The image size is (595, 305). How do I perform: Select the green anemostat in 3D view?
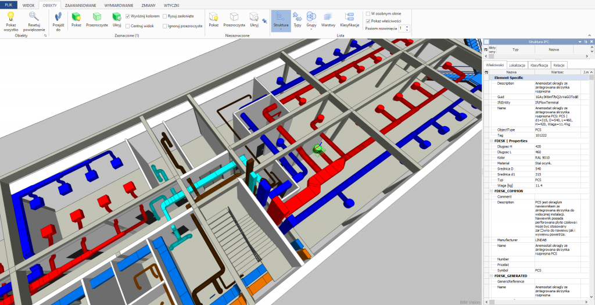(318, 150)
